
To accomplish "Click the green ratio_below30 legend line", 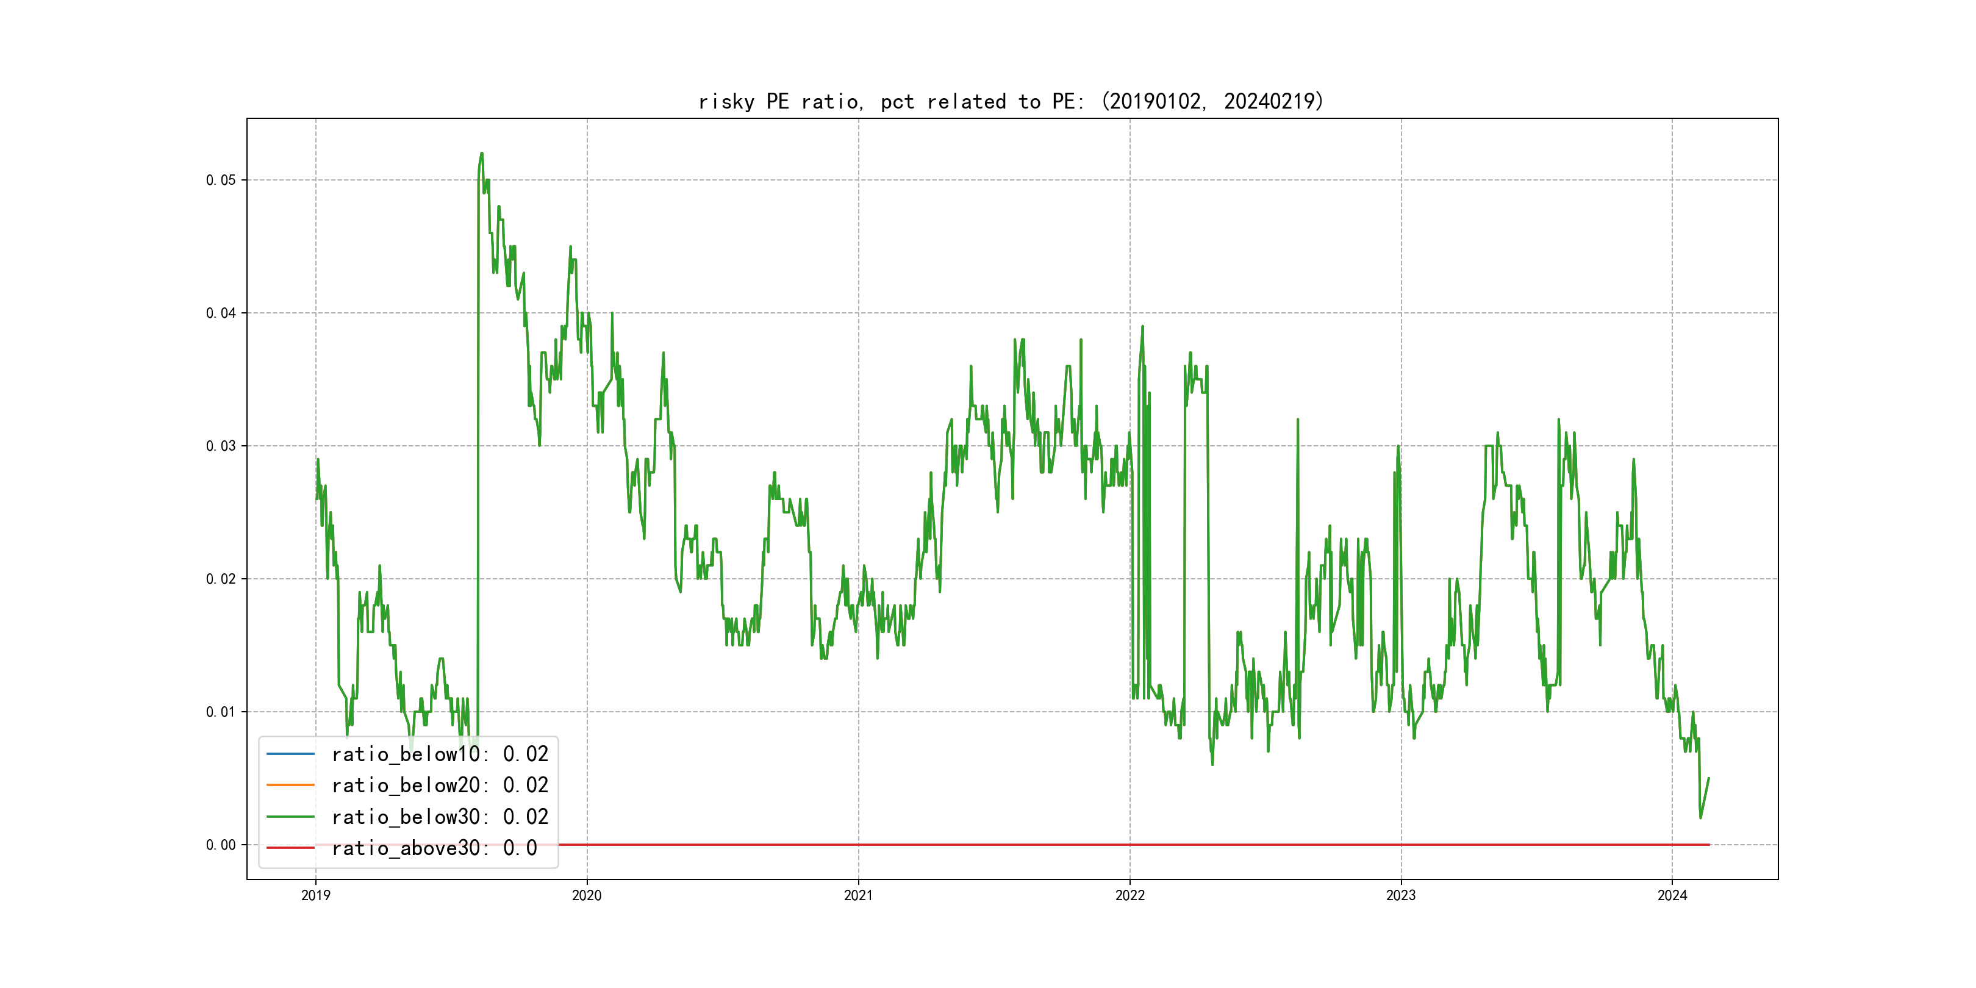I will (x=290, y=817).
